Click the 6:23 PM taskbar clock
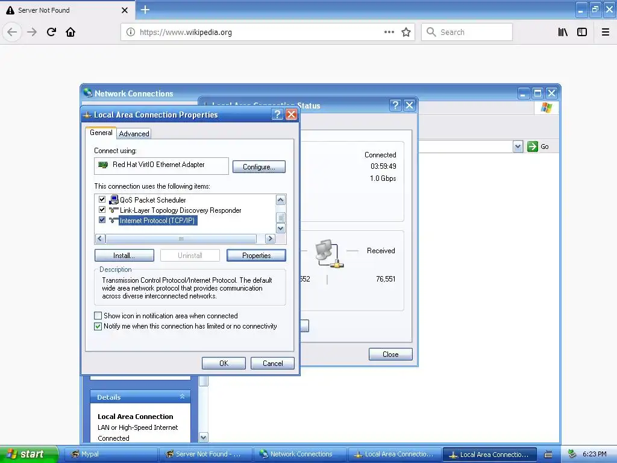617x463 pixels. tap(595, 454)
